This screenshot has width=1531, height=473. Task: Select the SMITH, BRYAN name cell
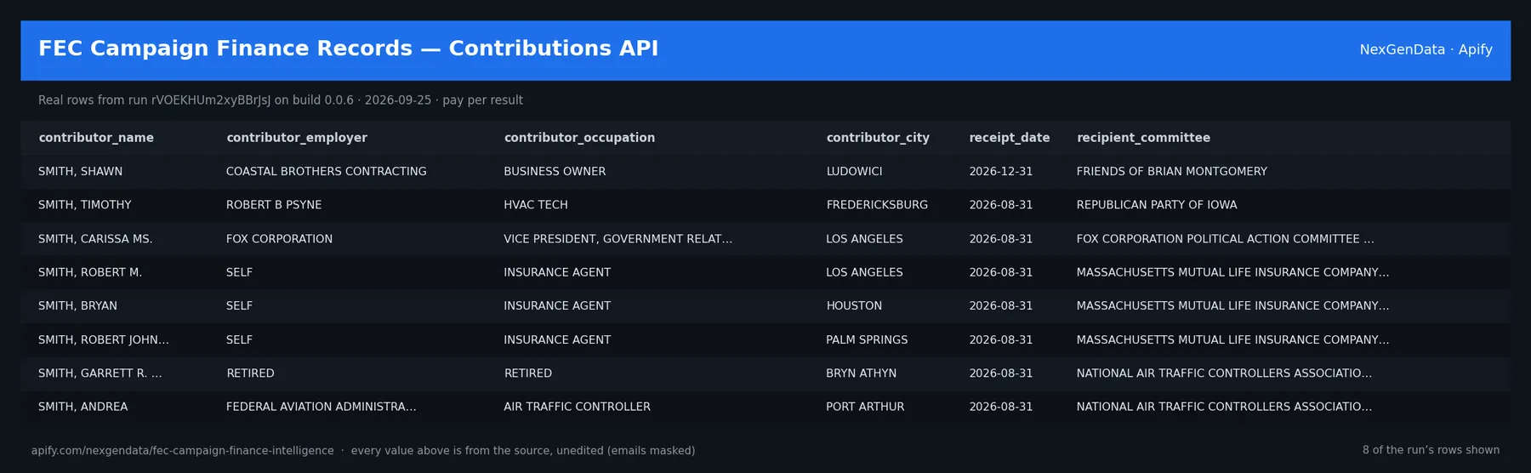77,305
